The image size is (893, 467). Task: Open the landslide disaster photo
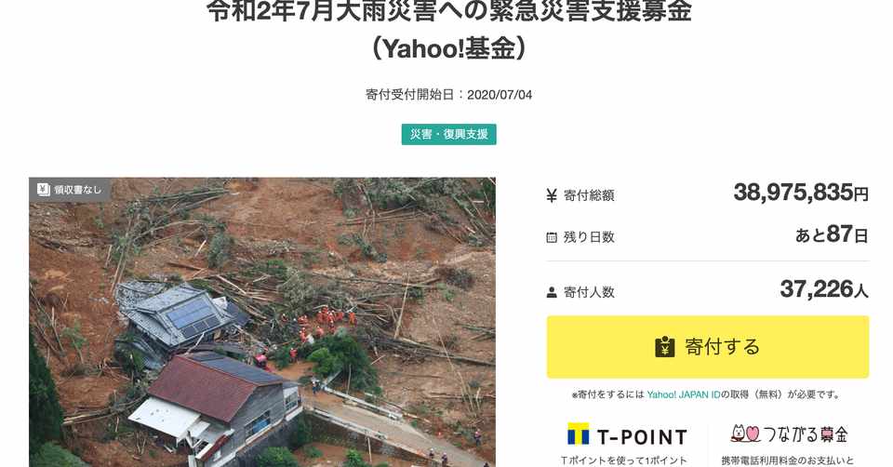(x=262, y=323)
